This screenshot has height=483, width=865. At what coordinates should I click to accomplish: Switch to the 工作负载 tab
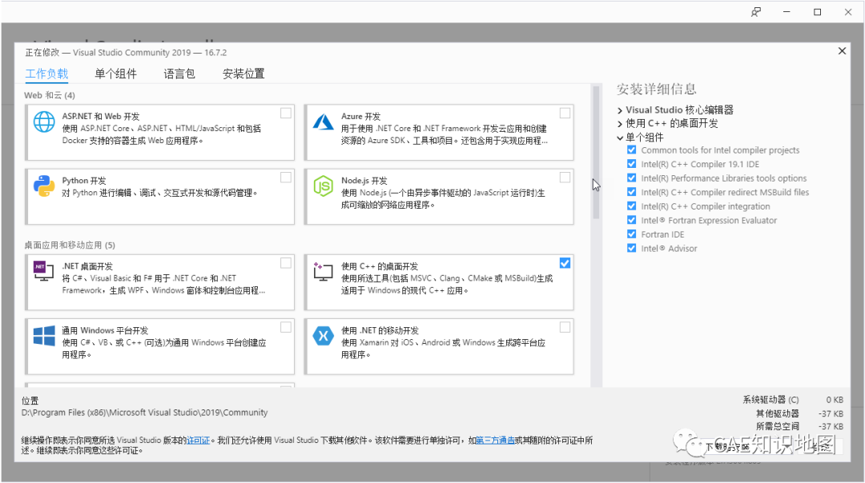tap(47, 74)
